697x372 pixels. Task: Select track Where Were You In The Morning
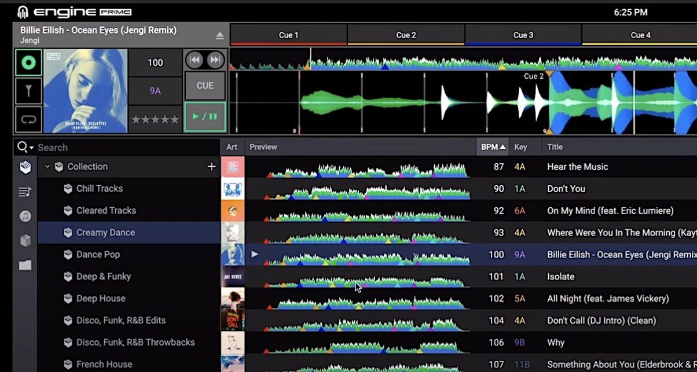tap(622, 233)
